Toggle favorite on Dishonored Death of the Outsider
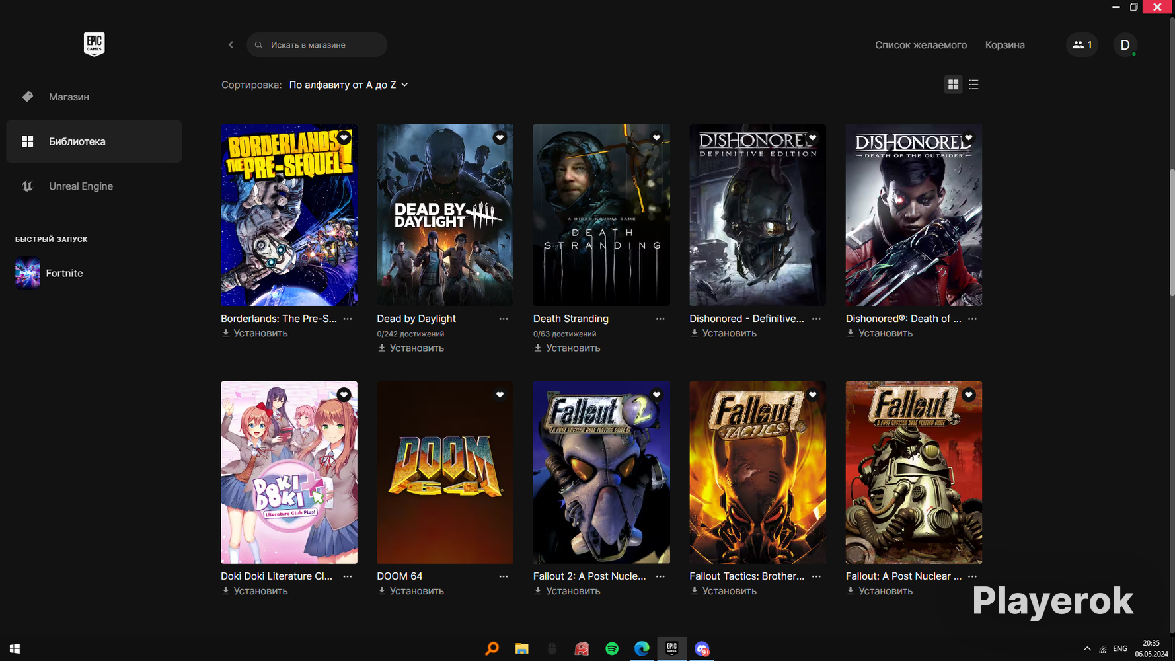Screen dimensions: 1175x661 969,137
